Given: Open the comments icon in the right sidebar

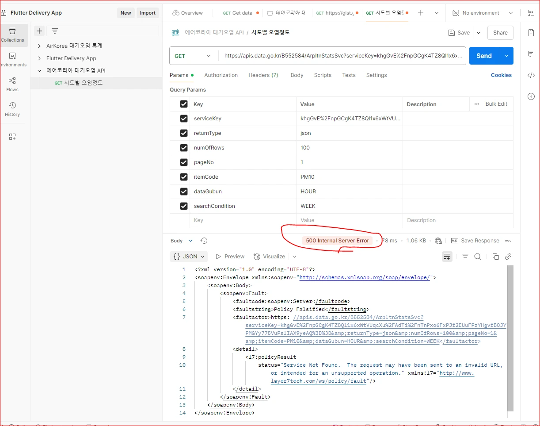Looking at the screenshot, I should (531, 54).
